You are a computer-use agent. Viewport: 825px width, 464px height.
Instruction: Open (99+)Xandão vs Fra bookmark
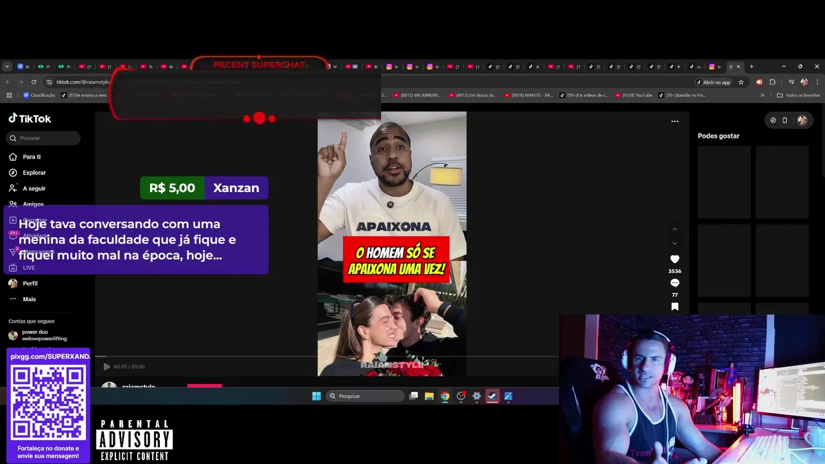[x=683, y=95]
